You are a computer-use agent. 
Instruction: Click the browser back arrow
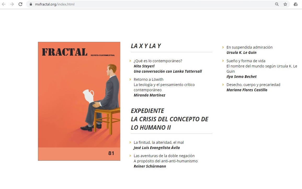(x=4, y=4)
